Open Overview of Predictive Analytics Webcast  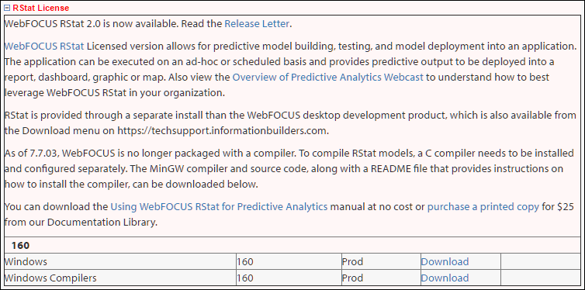[327, 78]
